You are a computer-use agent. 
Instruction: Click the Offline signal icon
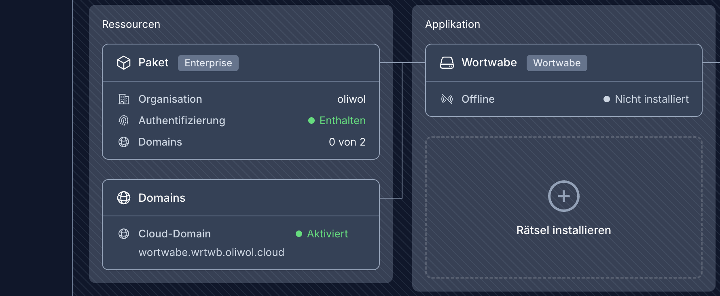[447, 99]
